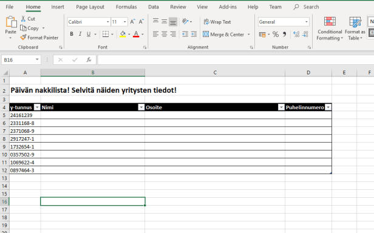Open underline style dropdown arrow
This screenshot has height=233, width=374.
click(95, 35)
